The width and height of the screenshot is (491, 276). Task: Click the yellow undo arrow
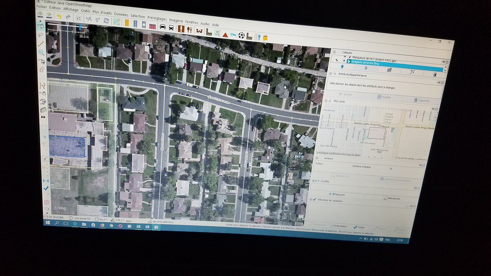click(x=59, y=16)
